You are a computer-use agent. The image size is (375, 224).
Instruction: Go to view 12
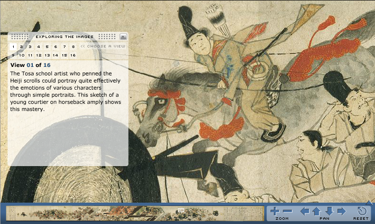pyautogui.click(x=39, y=55)
